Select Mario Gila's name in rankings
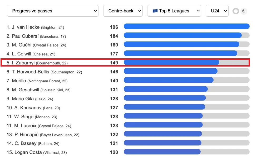This screenshot has height=160, width=257. pos(23,99)
